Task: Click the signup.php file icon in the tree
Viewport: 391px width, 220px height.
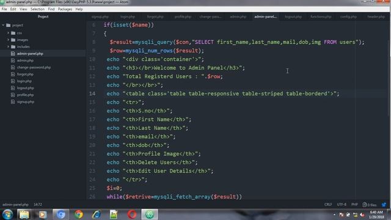Action: 13,102
